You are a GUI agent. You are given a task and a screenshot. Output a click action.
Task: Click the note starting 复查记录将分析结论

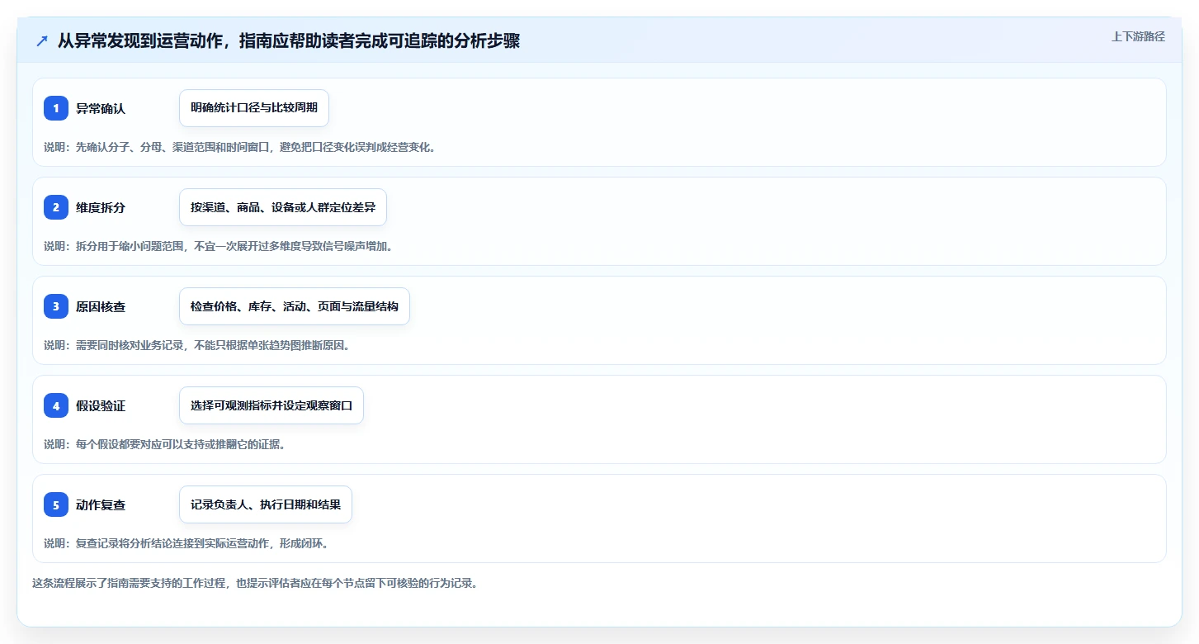pos(186,543)
